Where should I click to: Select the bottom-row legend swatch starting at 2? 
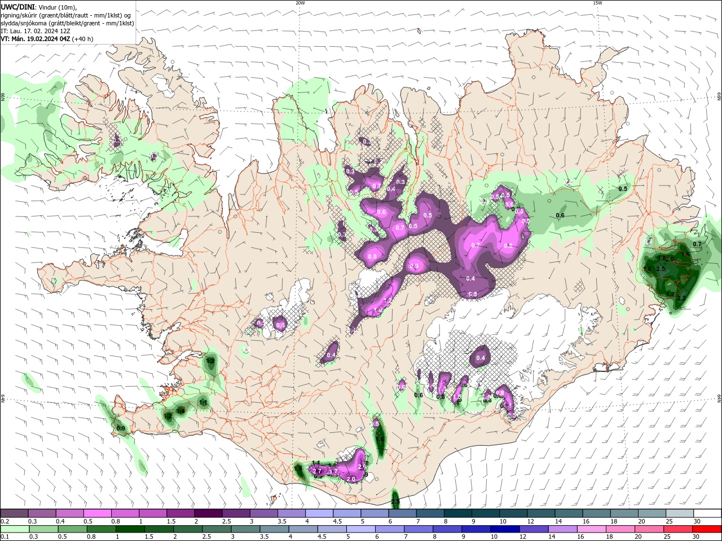tap(188, 529)
